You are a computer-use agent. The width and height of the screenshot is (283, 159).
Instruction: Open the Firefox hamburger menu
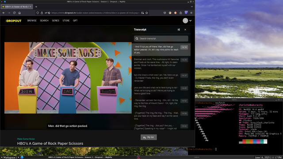click(x=191, y=13)
